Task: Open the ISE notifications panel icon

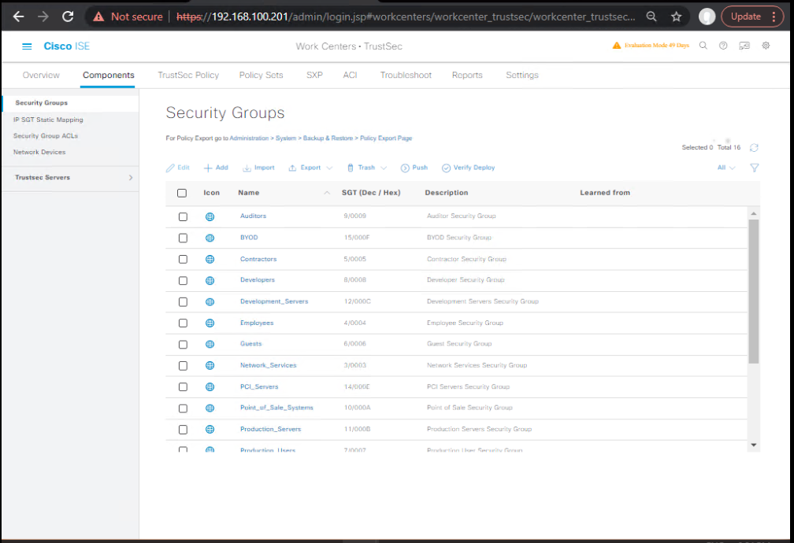Action: pos(744,46)
